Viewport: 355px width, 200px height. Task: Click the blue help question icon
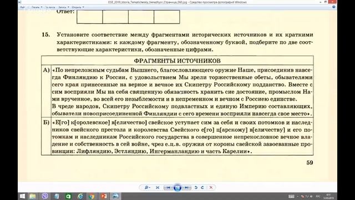click(334, 7)
